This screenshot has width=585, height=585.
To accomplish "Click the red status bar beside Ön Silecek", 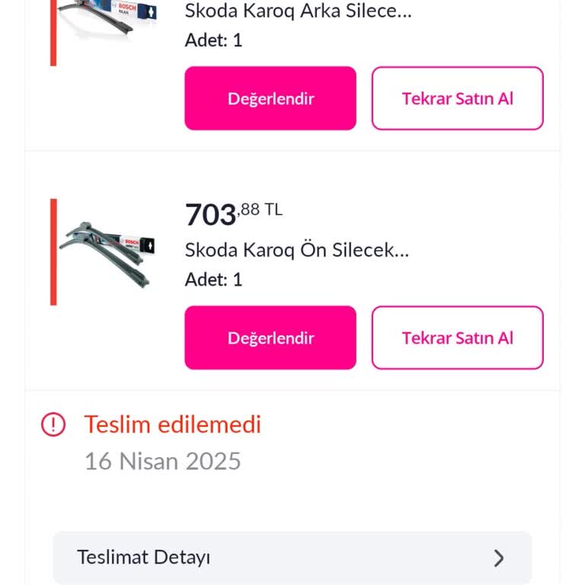I will click(53, 251).
